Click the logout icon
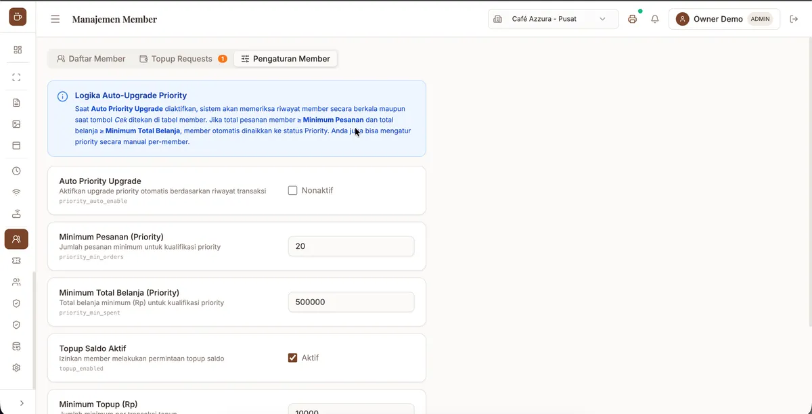Image resolution: width=812 pixels, height=414 pixels. coord(794,19)
